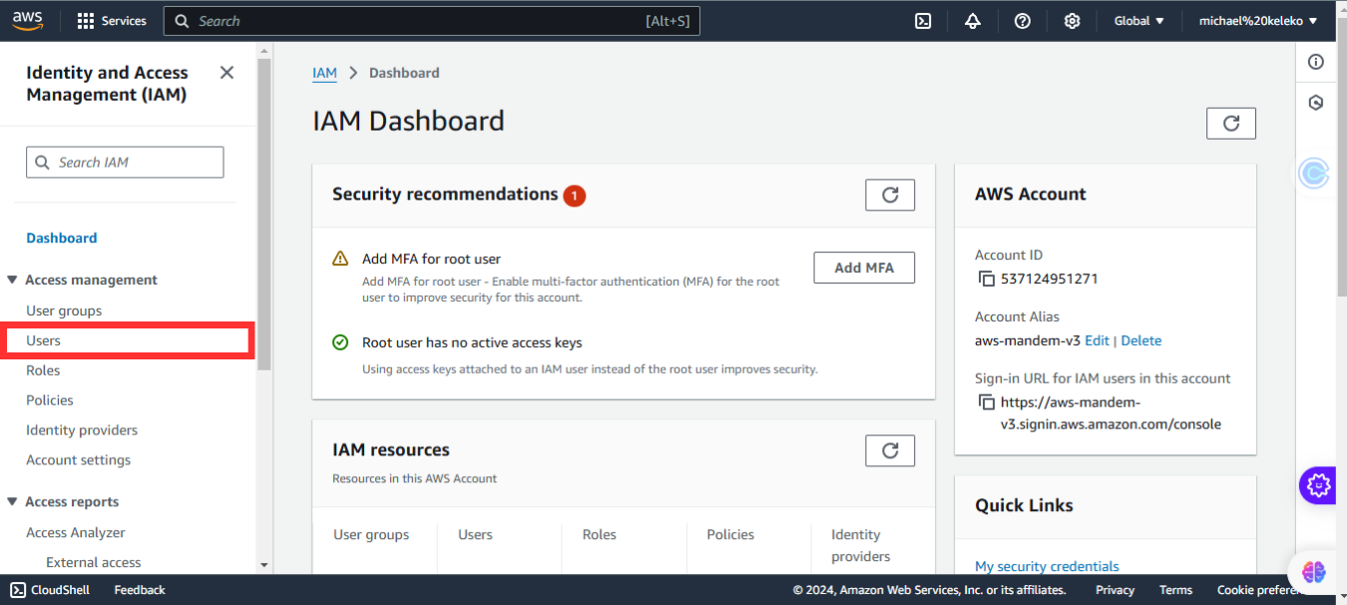Delete the account alias

(x=1141, y=340)
